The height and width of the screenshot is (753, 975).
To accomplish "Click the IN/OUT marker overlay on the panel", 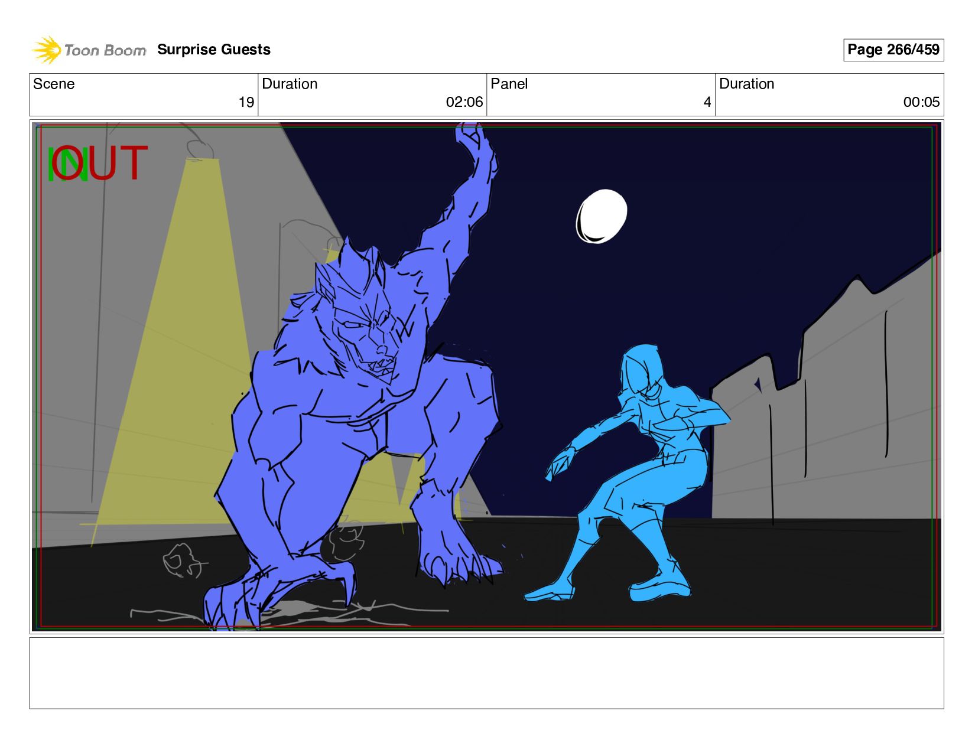I will click(97, 163).
